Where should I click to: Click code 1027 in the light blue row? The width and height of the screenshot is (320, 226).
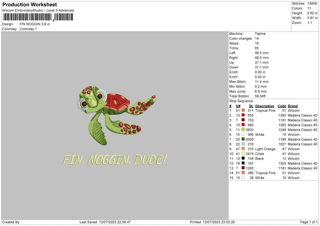click(282, 144)
